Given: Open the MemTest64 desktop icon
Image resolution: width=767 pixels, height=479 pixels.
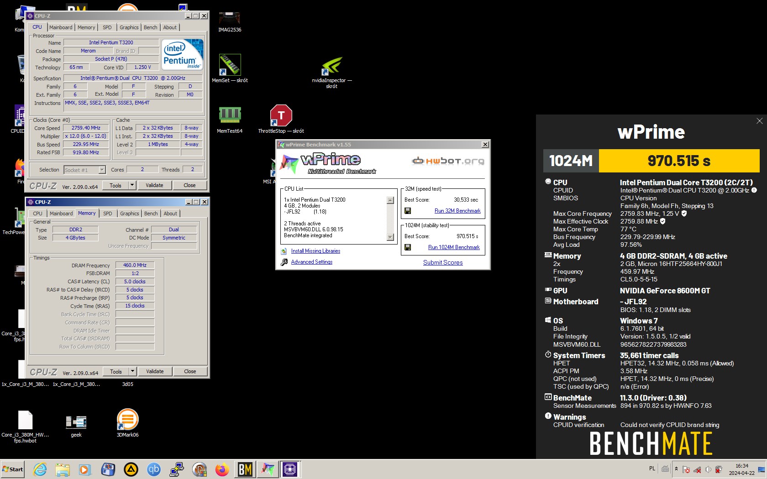Looking at the screenshot, I should coord(230,120).
